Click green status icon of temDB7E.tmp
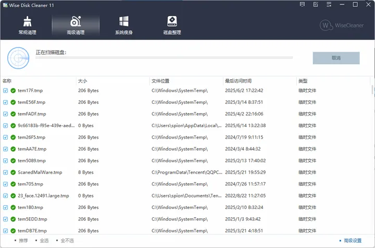 click(13, 231)
